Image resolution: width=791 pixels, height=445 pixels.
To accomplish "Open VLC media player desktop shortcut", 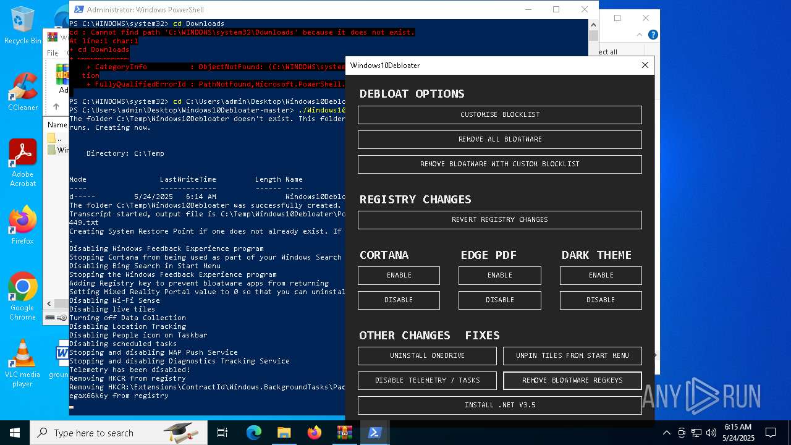I will 23,363.
